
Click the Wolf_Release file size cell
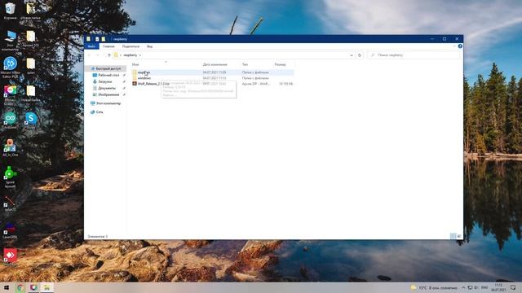285,84
